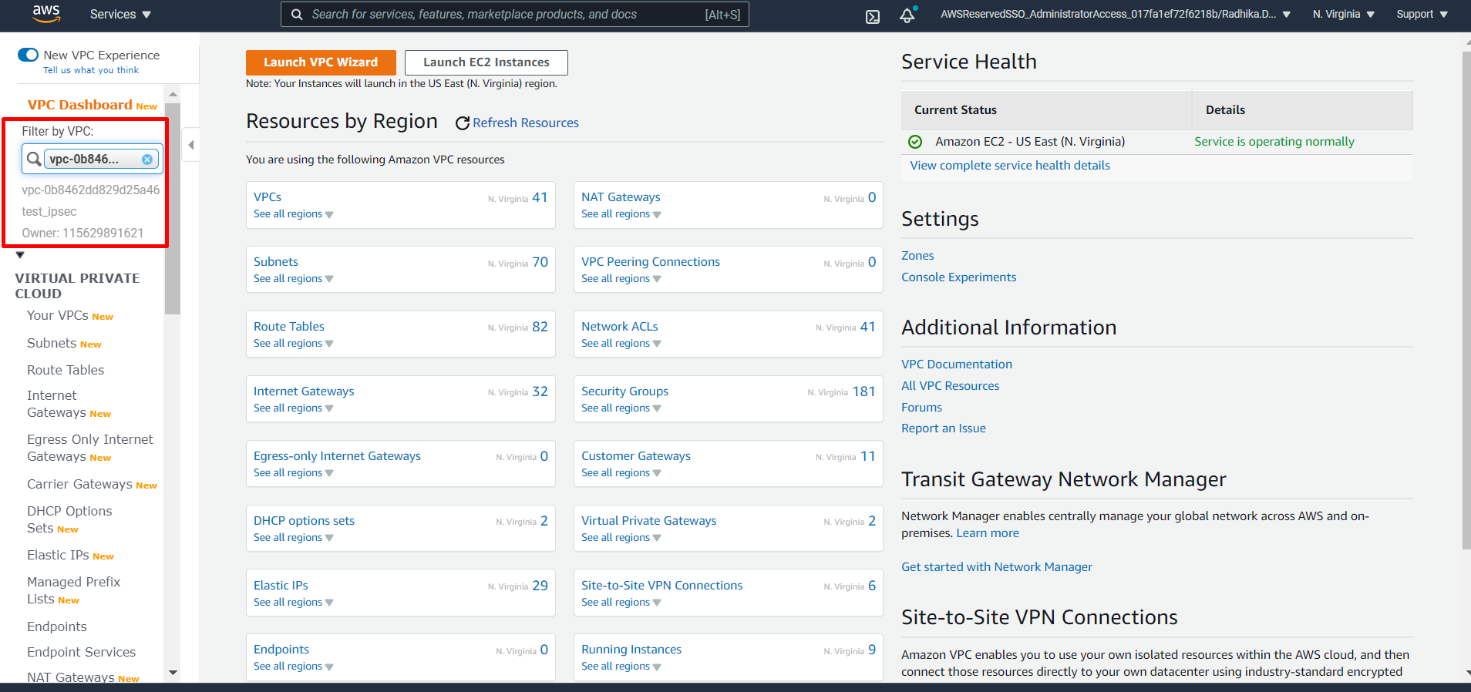Click the AWS services search field
This screenshot has height=692, width=1471.
tap(515, 15)
